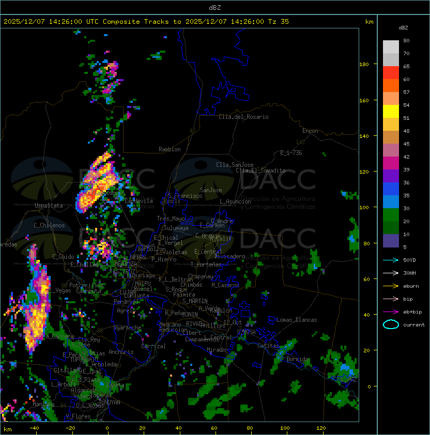This screenshot has width=430, height=435.
Task: Click the 'Catitas' map label
Action: 268,346
